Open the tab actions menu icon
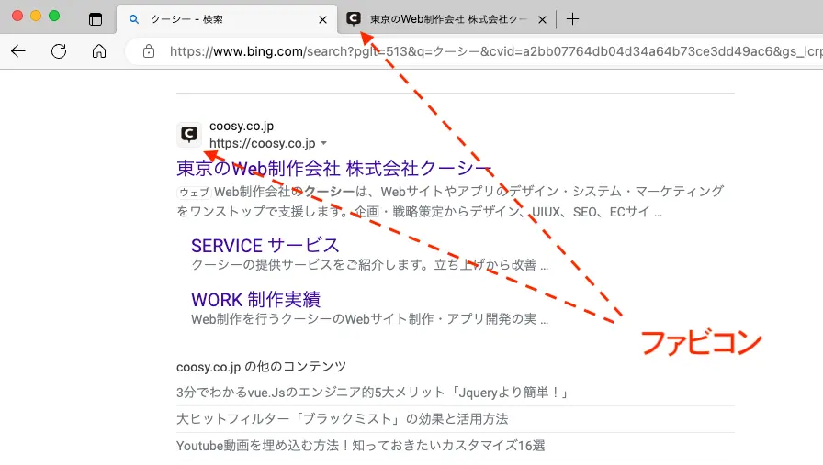823x465 pixels. [96, 19]
